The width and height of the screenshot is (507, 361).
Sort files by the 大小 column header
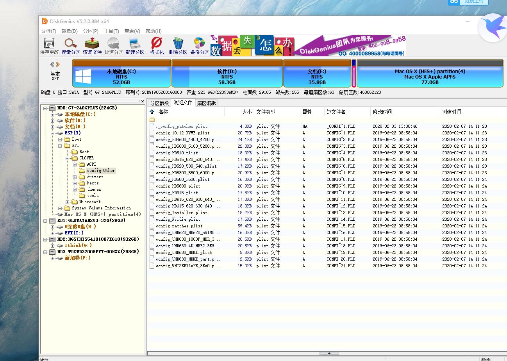tap(247, 112)
